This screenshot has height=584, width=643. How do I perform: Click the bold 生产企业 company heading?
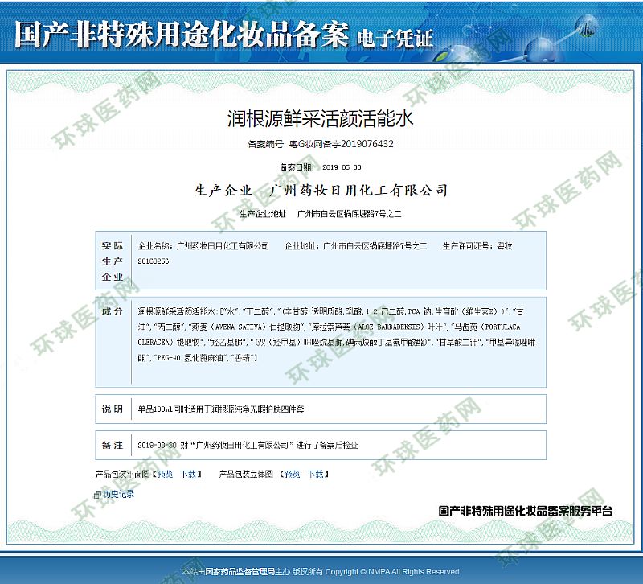(321, 191)
